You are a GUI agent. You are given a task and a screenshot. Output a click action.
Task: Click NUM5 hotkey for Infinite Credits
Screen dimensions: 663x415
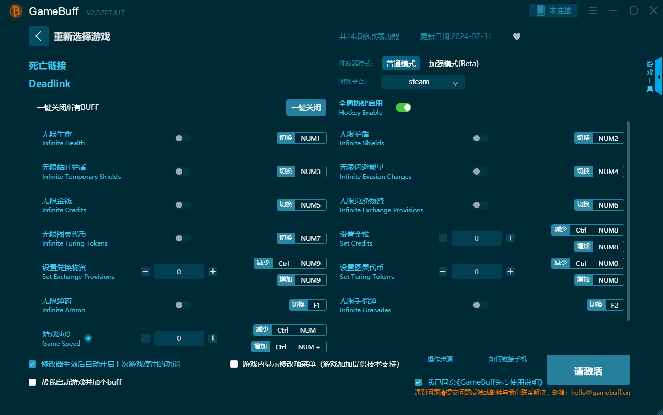pyautogui.click(x=311, y=205)
